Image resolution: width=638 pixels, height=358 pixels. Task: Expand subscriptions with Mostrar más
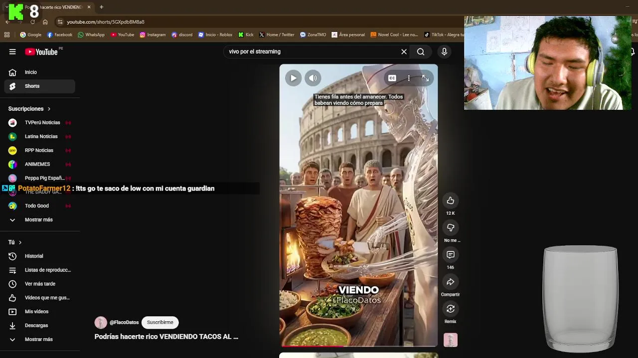pos(40,220)
